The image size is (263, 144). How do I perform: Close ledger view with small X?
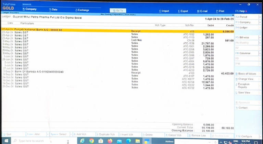(233, 16)
